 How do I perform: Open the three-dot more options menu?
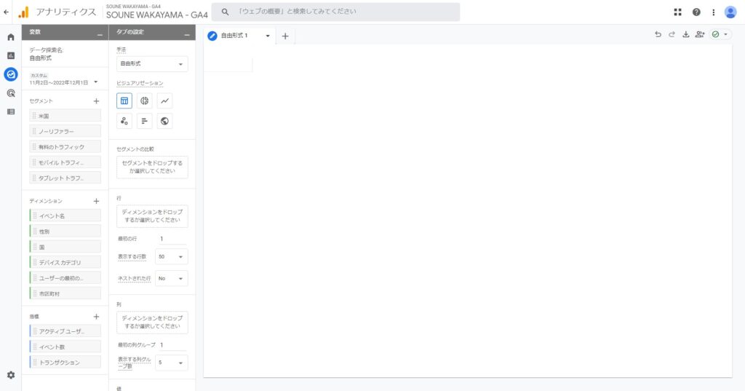pyautogui.click(x=713, y=12)
